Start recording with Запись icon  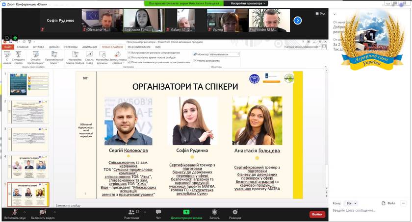214,212
